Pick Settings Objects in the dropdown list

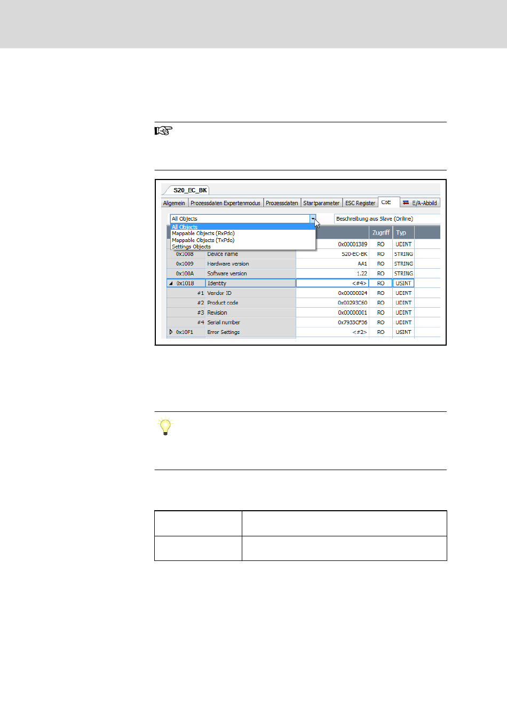click(191, 247)
